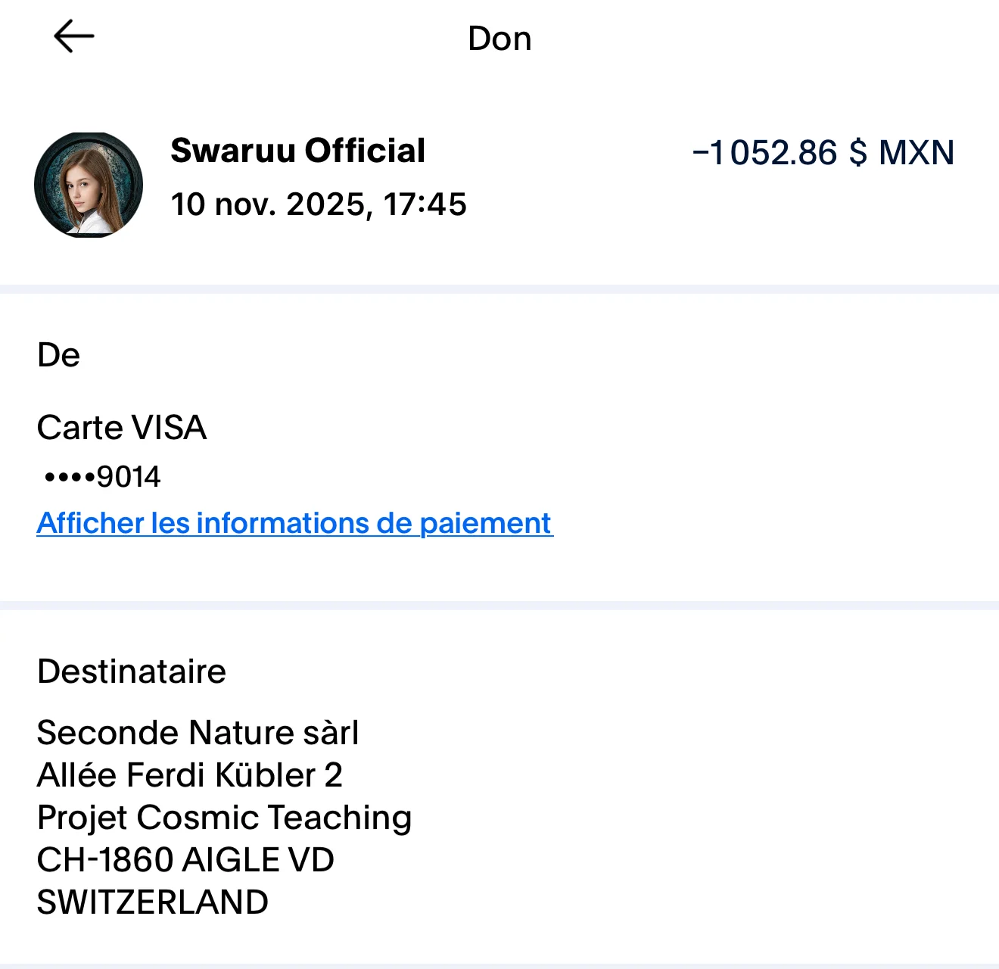
Task: Click the 'Destinataire' section heading
Action: tap(132, 671)
